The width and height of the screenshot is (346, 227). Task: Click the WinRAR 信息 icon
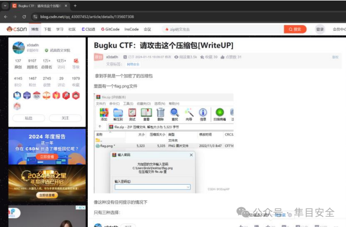pyautogui.click(x=203, y=114)
